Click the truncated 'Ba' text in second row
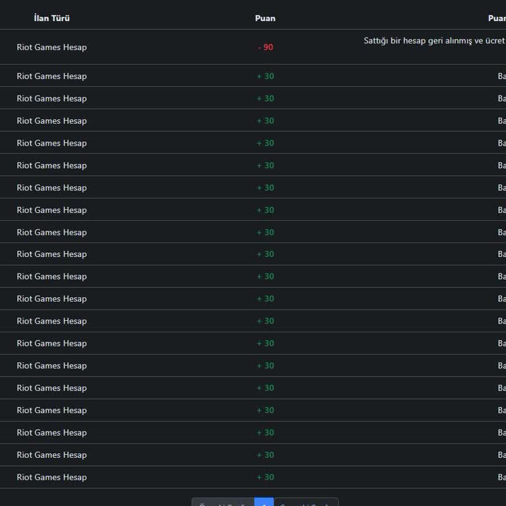Image resolution: width=506 pixels, height=506 pixels. click(x=501, y=76)
